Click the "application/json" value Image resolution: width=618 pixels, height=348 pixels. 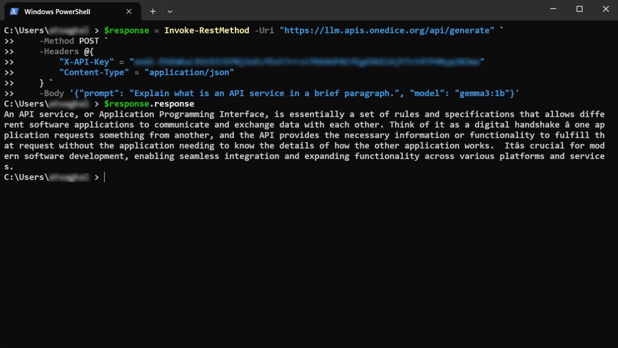point(189,72)
